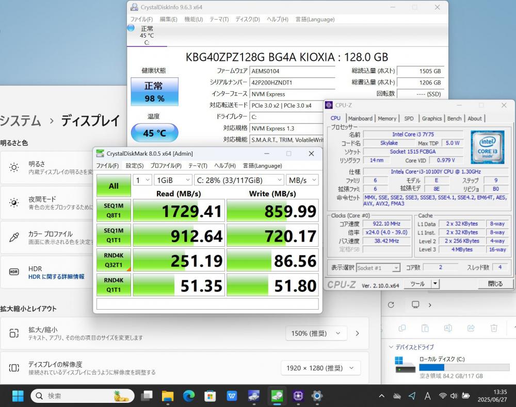Viewport: 516px width, 407px height.
Task: Click the Local Disk C: usage bar
Action: coord(464,367)
